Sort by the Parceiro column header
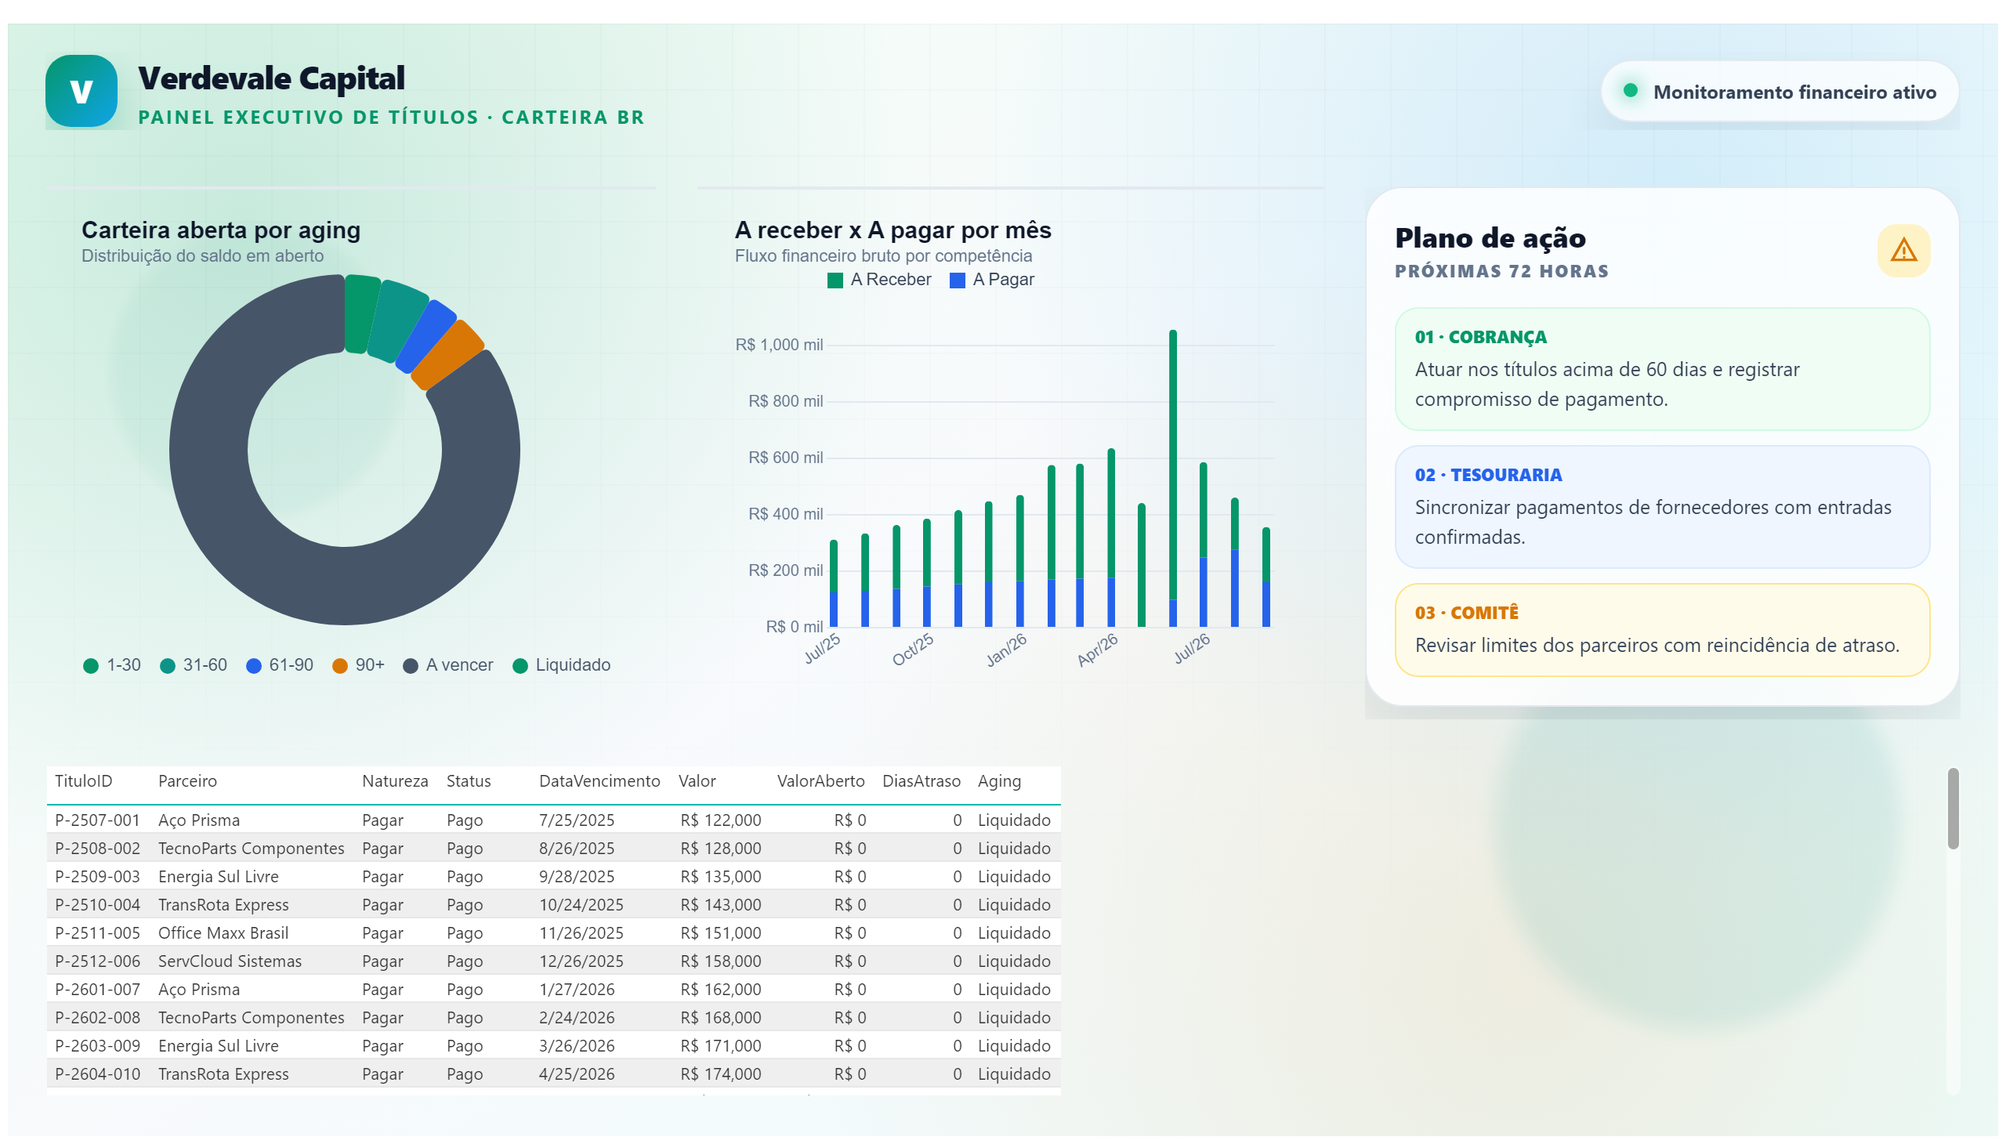Screen dimensions: 2006x1144 point(187,781)
